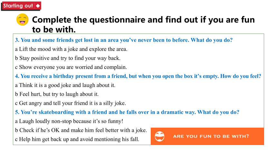Click the words 'to be with.' in heading
The width and height of the screenshot is (277, 156).
point(54,29)
